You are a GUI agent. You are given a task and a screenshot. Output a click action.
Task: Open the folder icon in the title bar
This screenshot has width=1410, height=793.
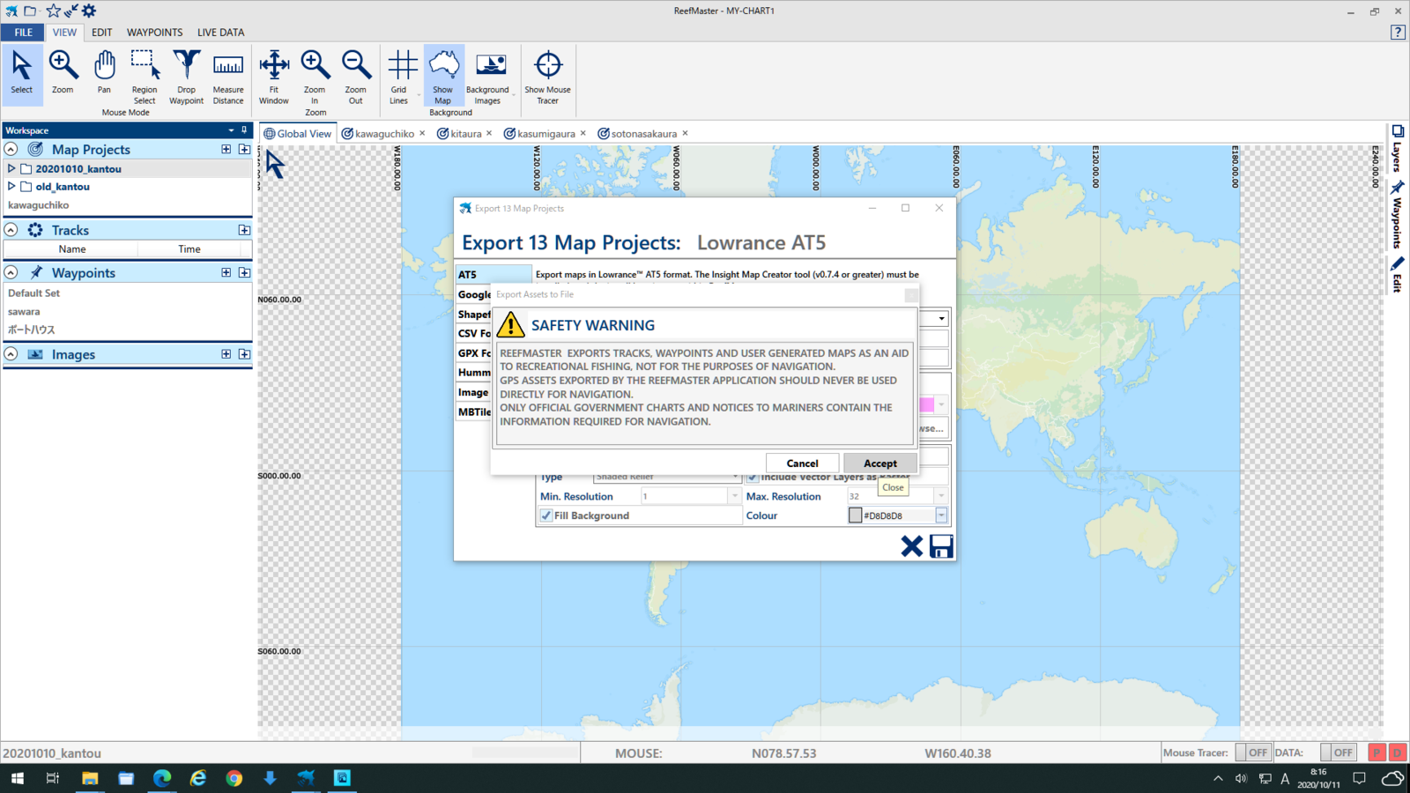[30, 11]
